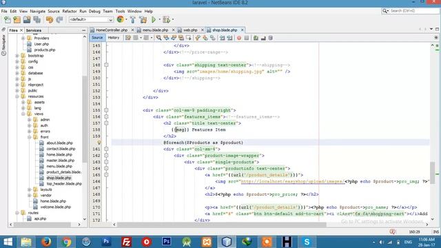Click the Build Project hammer icon
The width and height of the screenshot is (441, 248).
[x=133, y=20]
